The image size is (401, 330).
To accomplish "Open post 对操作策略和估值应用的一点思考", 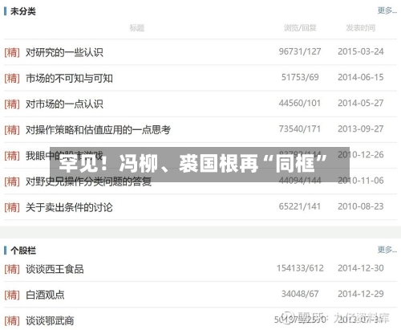I will (98, 130).
